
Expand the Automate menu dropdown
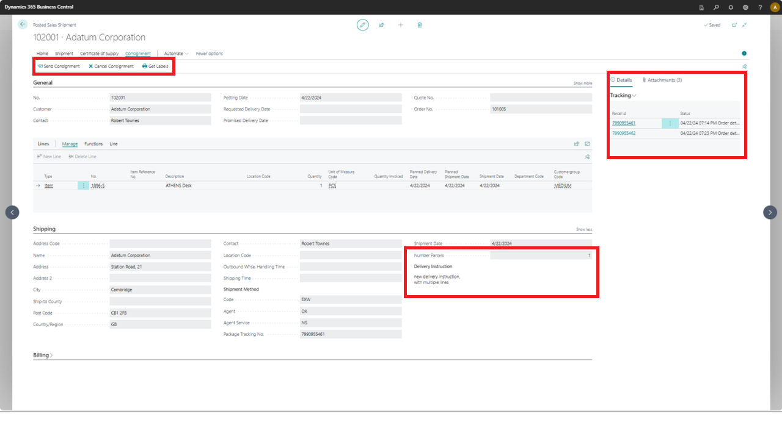(x=177, y=53)
